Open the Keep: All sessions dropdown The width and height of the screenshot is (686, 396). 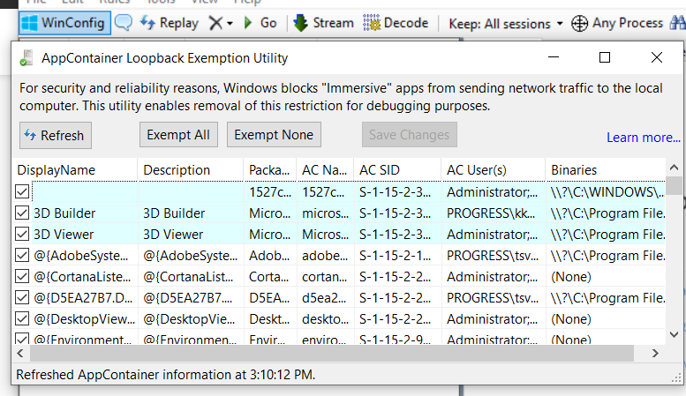[x=506, y=24]
